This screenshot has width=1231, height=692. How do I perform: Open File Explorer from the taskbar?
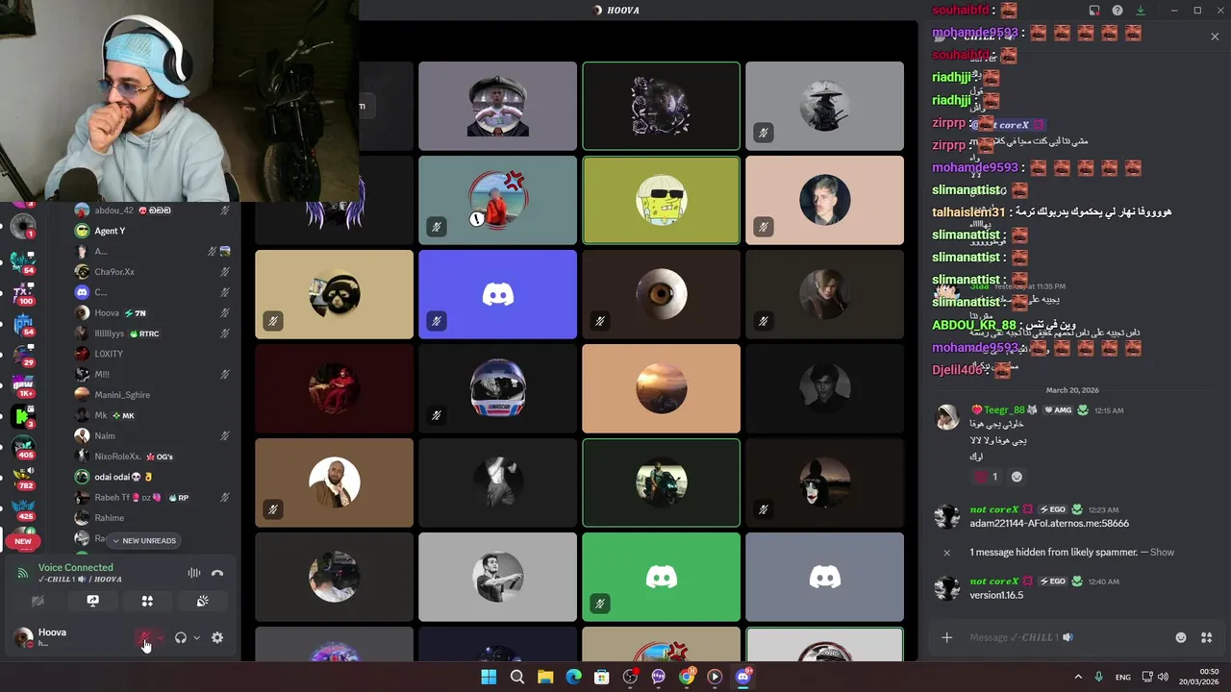545,677
